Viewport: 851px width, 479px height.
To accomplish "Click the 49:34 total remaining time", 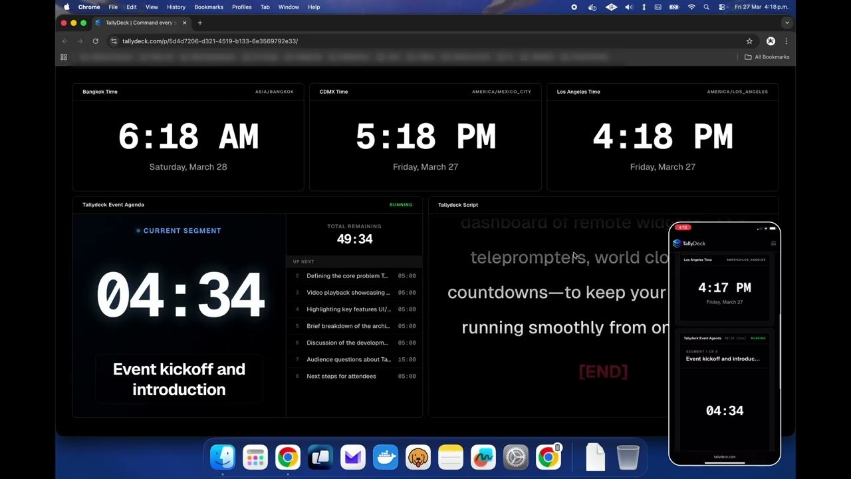I will pyautogui.click(x=354, y=239).
